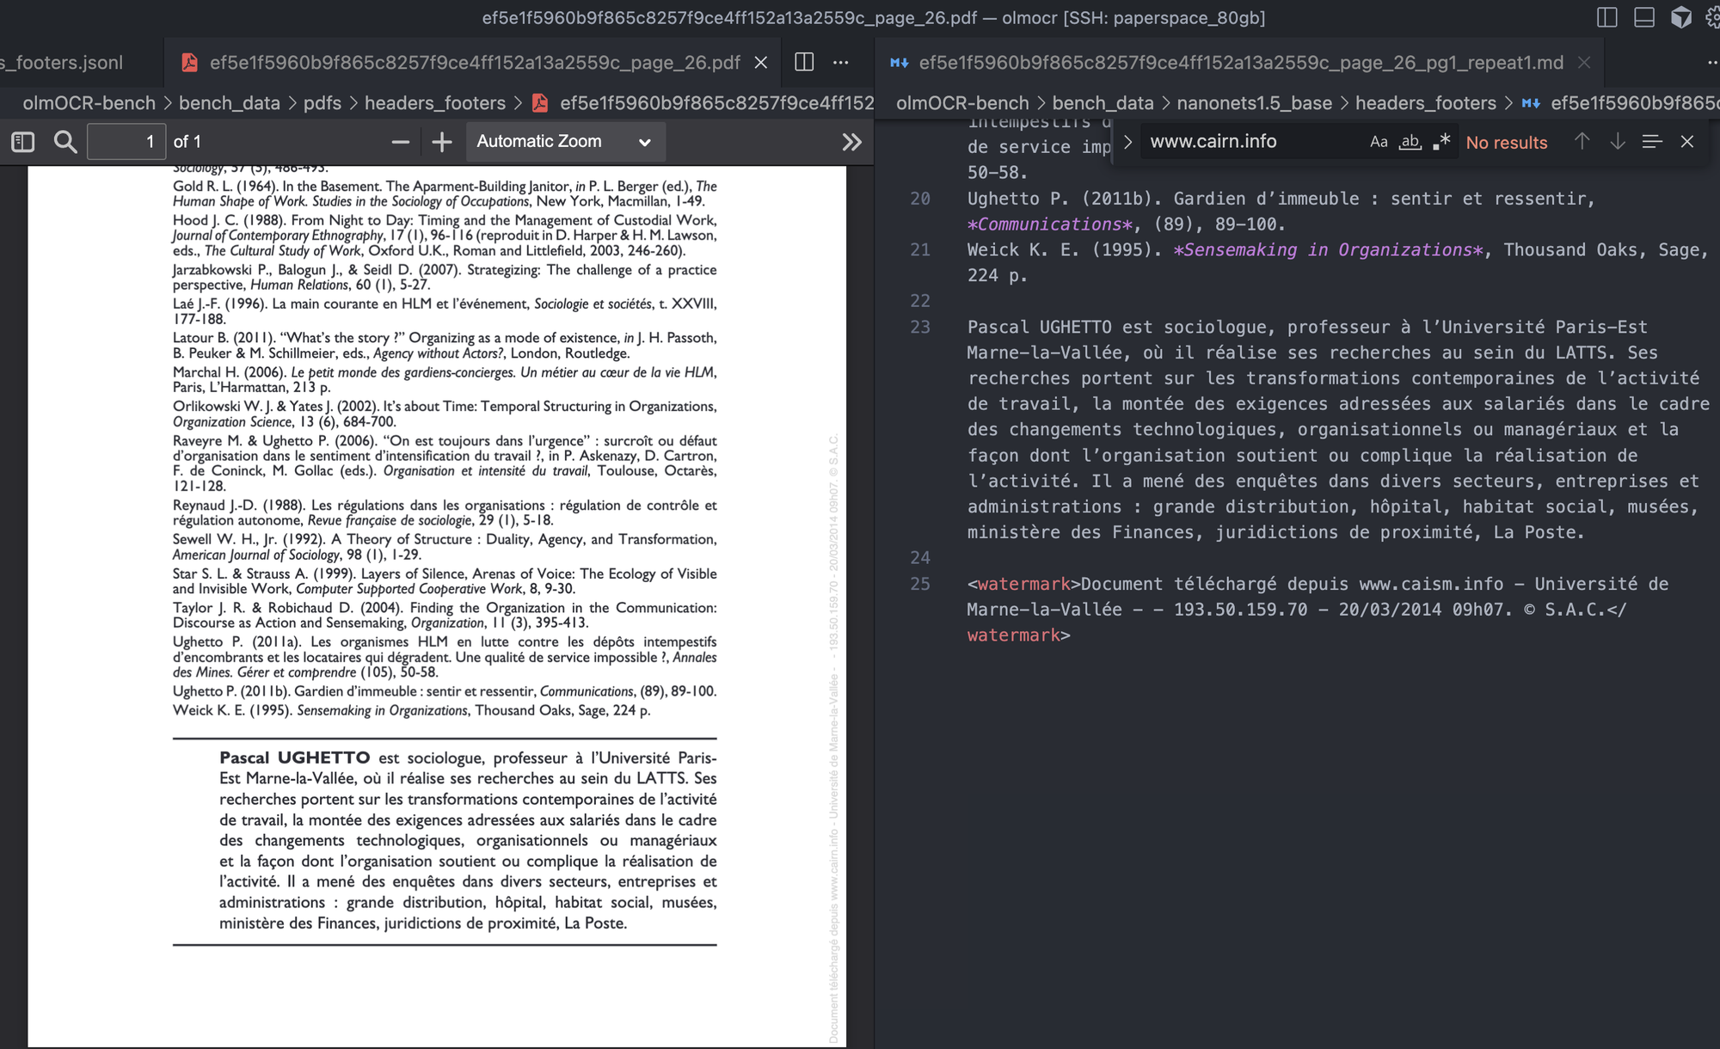Open PDF tools double-chevron menu

click(x=851, y=142)
